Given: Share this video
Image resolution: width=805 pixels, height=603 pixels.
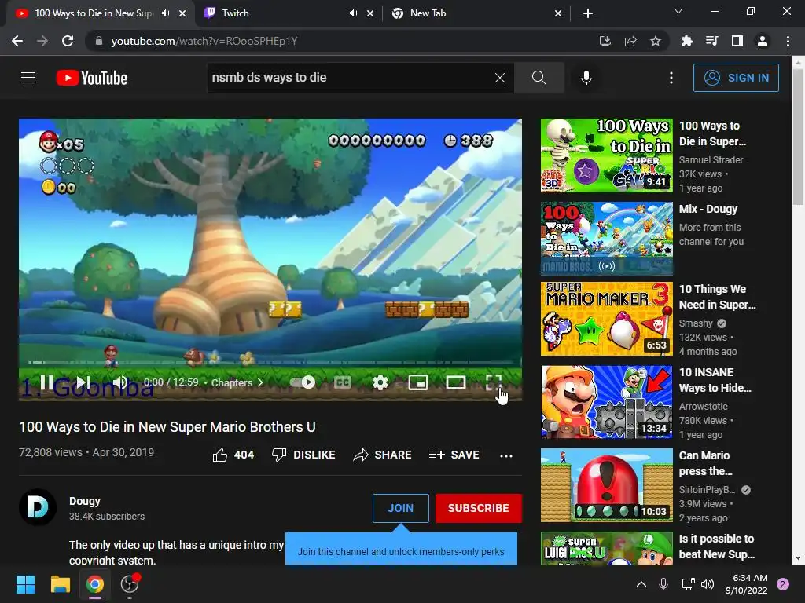Looking at the screenshot, I should (x=382, y=455).
